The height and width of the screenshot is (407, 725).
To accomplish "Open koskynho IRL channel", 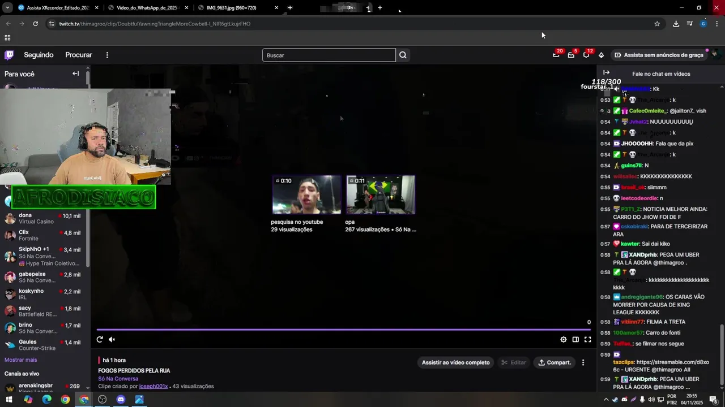I will coord(44,294).
